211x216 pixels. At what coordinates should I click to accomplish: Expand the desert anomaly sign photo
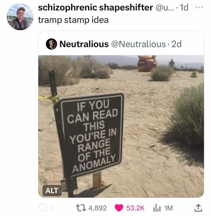121,126
